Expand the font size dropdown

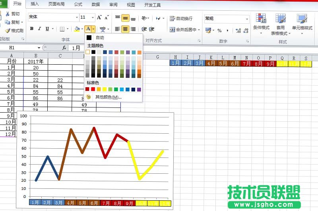93,17
